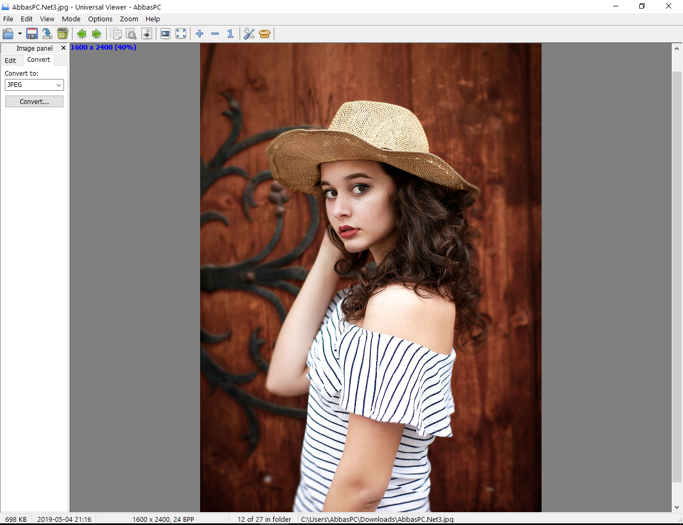
Task: Select the Convert tab in Image panel
Action: (38, 60)
